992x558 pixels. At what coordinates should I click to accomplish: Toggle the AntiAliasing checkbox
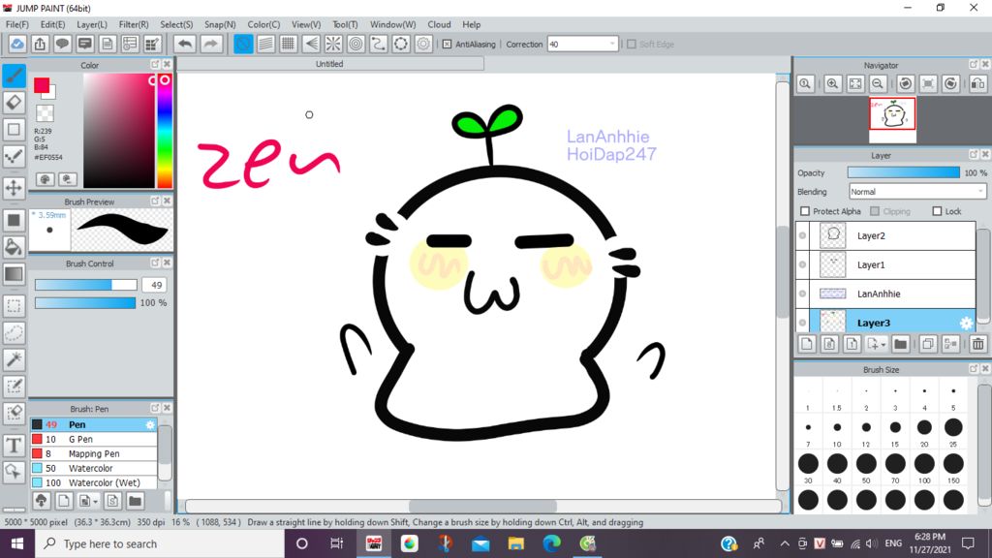(447, 45)
